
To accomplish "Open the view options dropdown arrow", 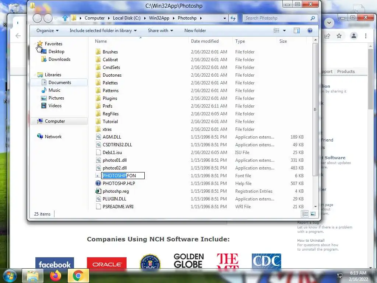I will point(285,31).
